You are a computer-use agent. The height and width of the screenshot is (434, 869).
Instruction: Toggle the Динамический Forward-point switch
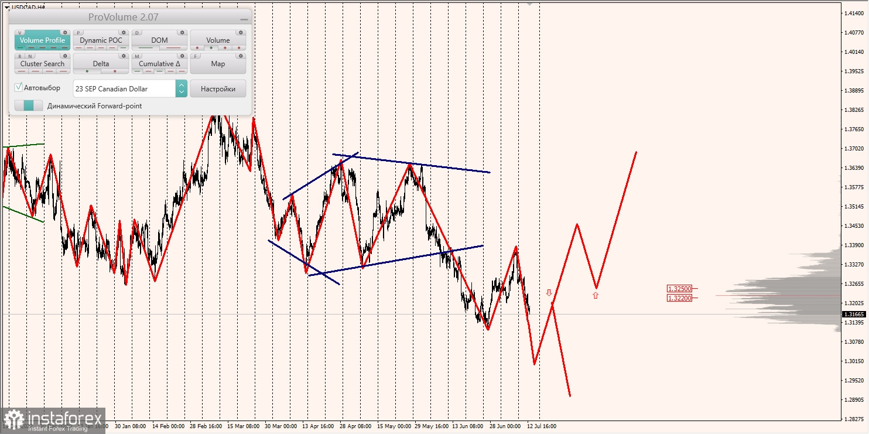click(x=29, y=105)
